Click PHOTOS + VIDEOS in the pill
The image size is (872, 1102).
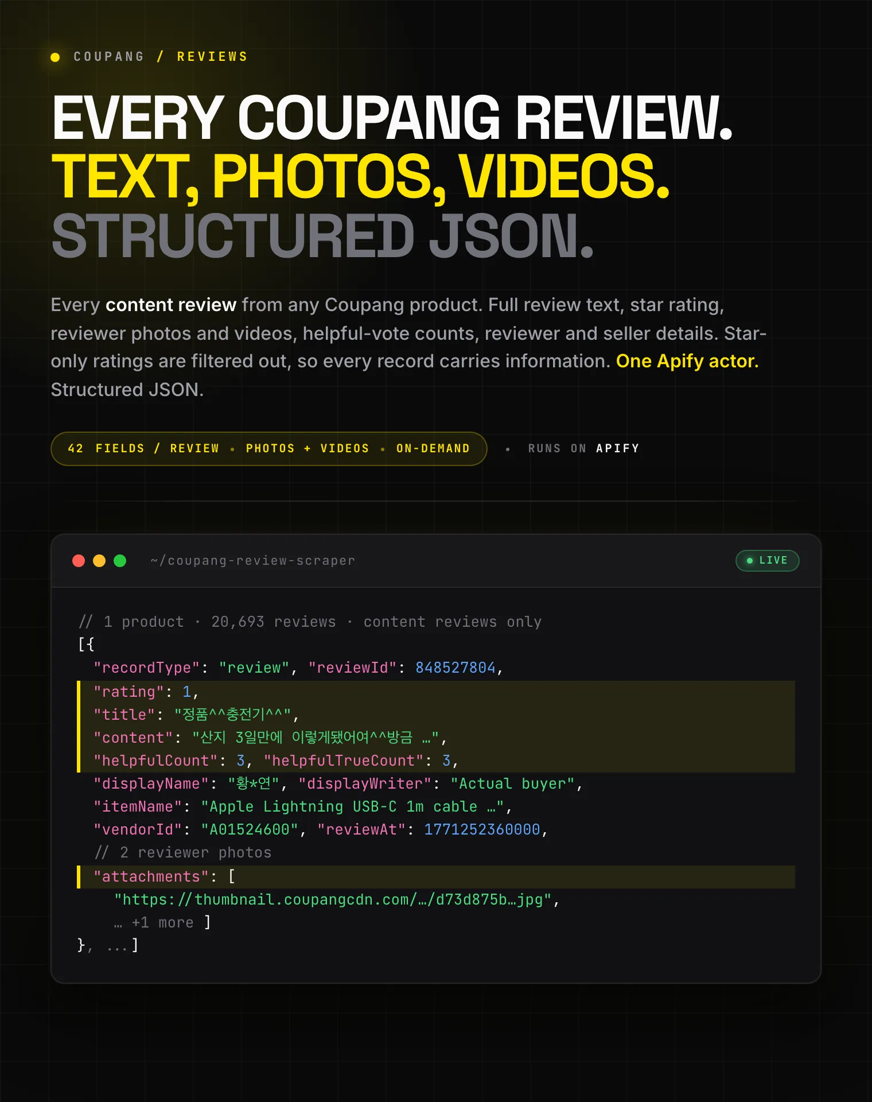307,449
